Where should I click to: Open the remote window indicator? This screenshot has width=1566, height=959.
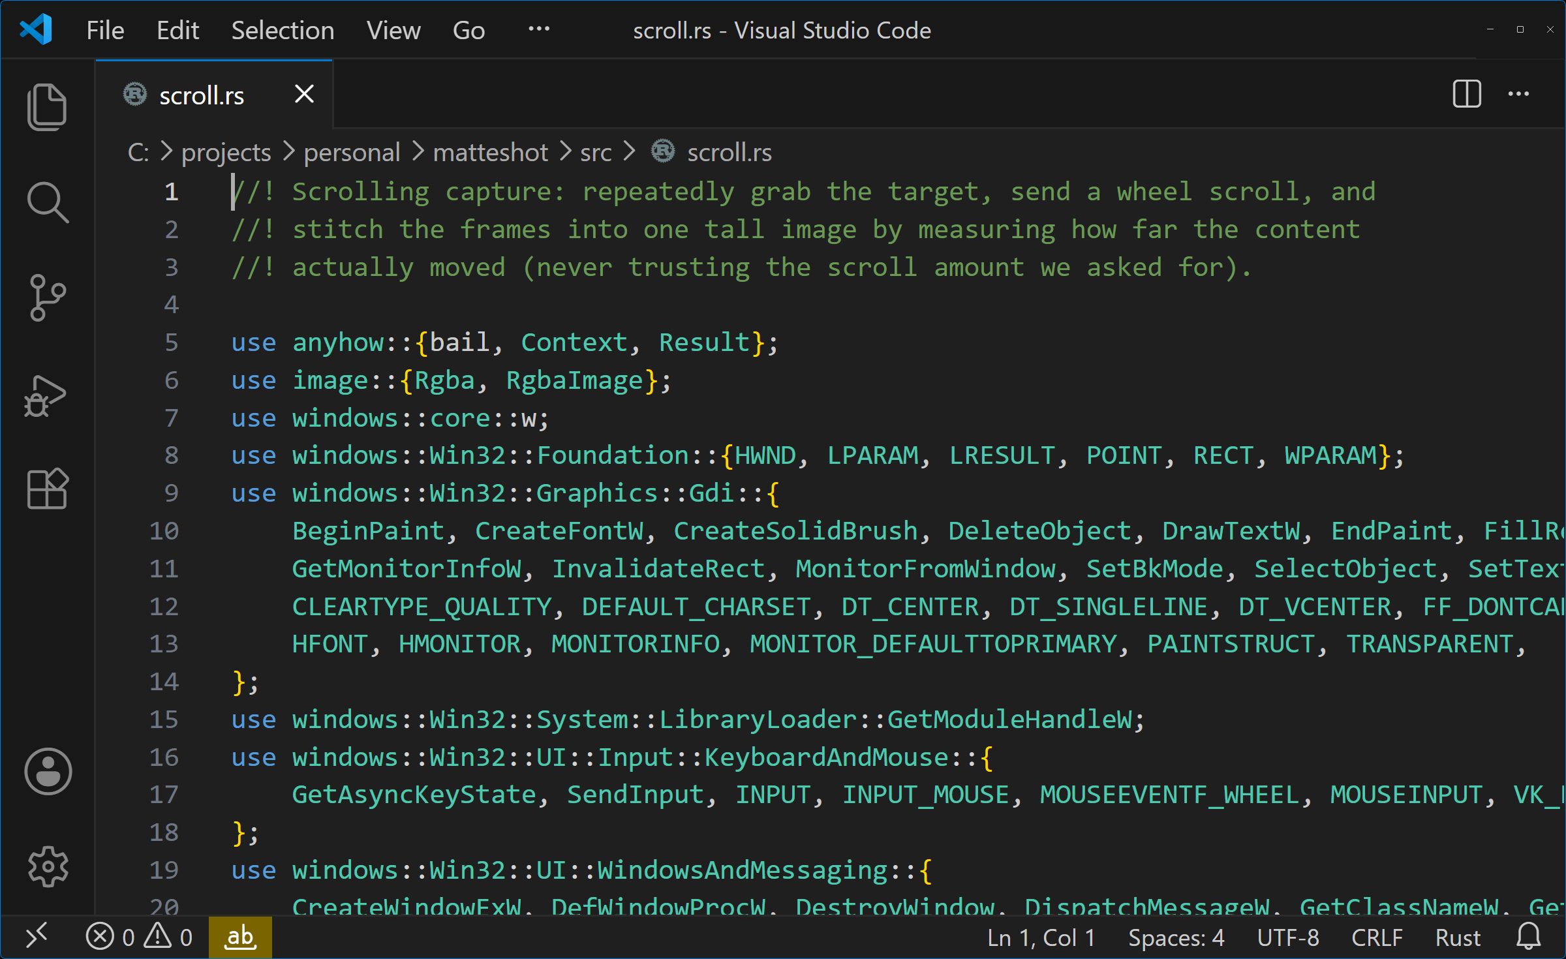pyautogui.click(x=37, y=937)
